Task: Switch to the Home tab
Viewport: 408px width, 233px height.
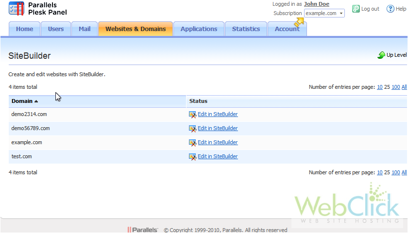Action: click(24, 29)
